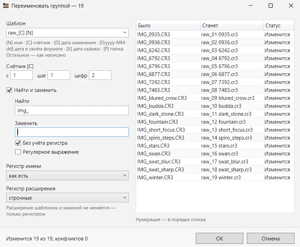Select the row IMG_dark_stone.CR3

(215, 114)
